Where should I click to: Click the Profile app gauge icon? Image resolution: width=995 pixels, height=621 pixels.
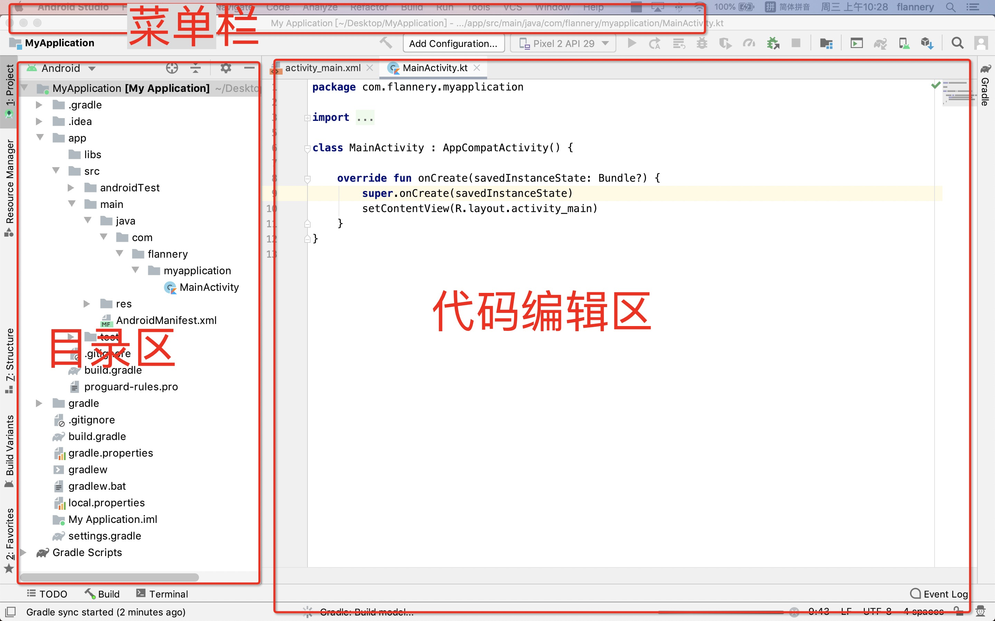point(749,43)
